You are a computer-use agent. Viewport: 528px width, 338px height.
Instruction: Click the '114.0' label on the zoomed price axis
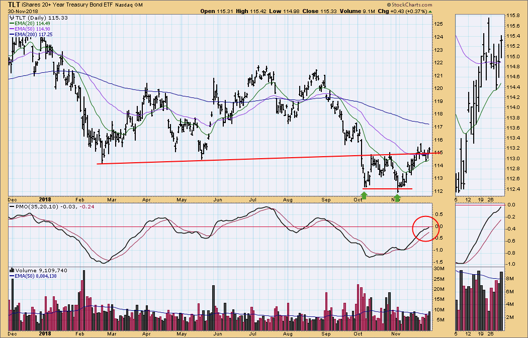(x=512, y=107)
